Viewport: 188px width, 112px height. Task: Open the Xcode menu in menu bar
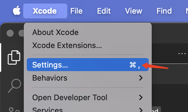tap(45, 11)
